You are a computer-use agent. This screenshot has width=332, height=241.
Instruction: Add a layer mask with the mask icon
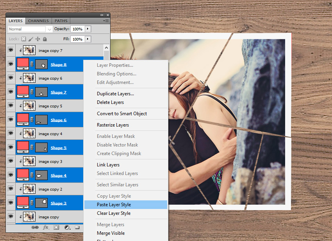point(56,227)
